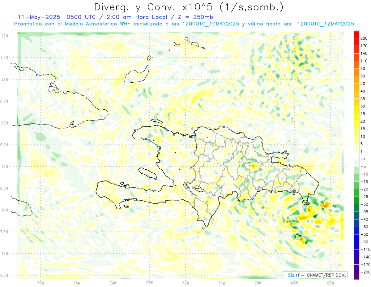Click the '76W' longitude label
This screenshot has height=287, width=371.
tap(41, 283)
